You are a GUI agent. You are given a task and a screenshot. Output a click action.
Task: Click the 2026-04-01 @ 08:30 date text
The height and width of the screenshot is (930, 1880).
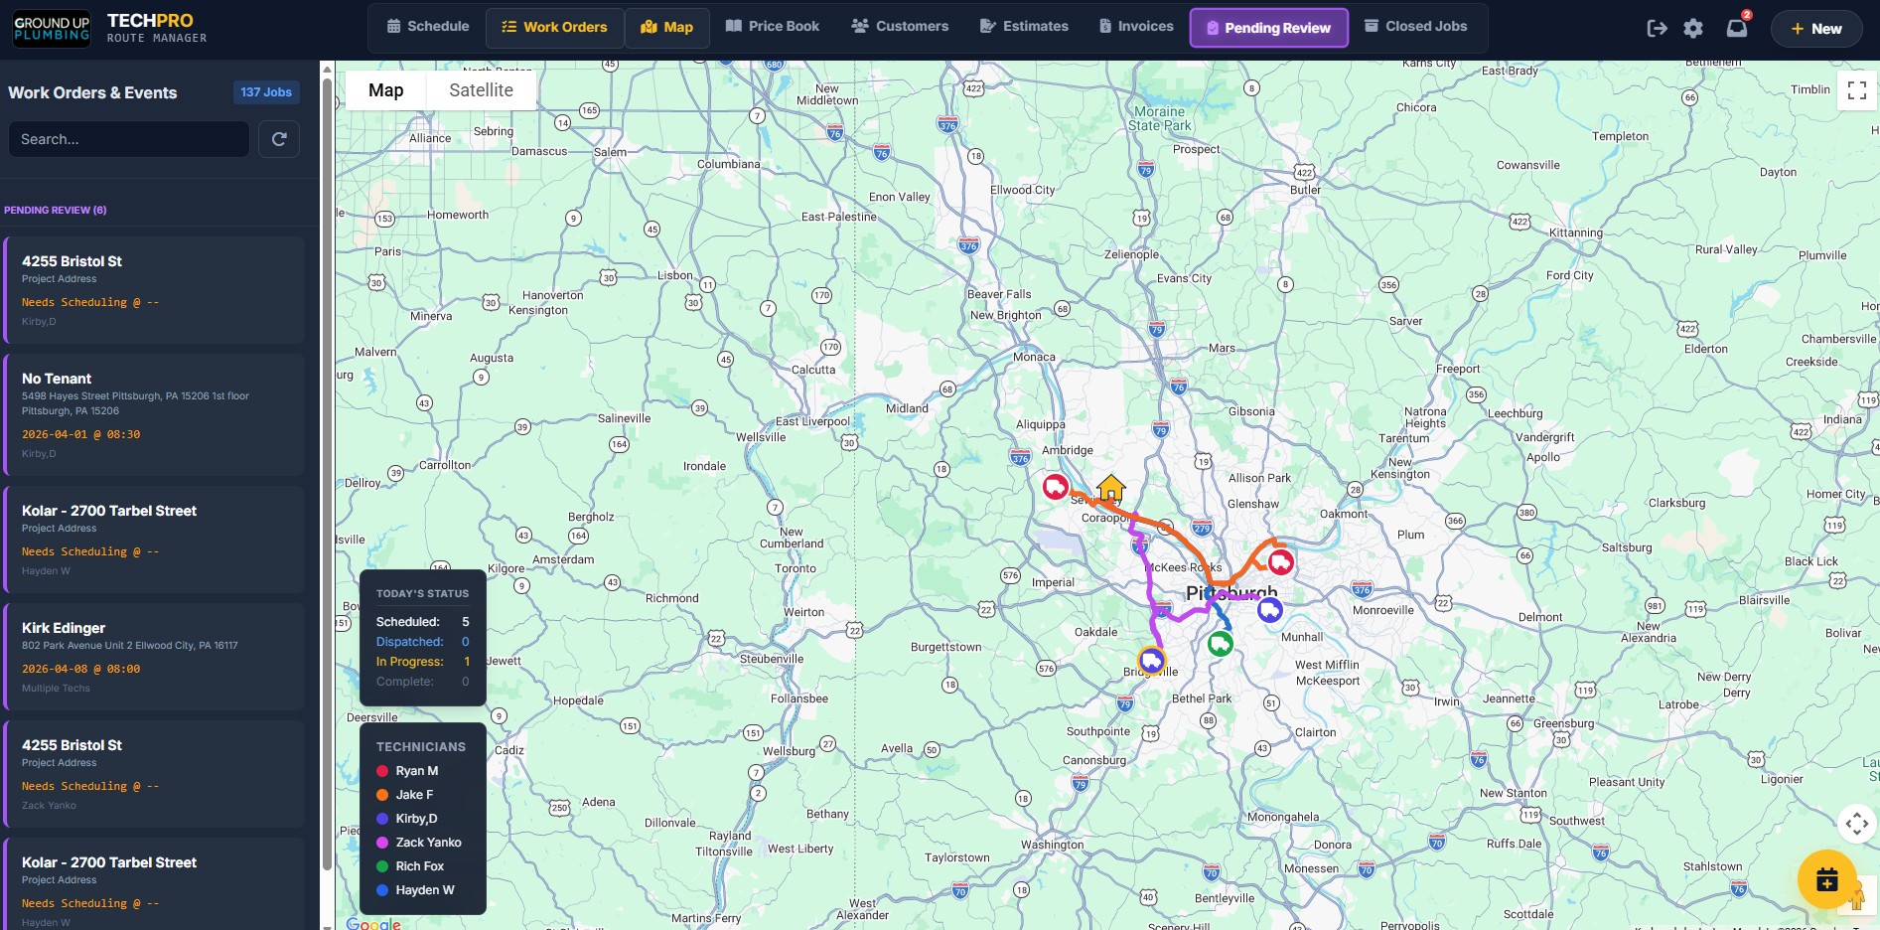click(x=81, y=434)
